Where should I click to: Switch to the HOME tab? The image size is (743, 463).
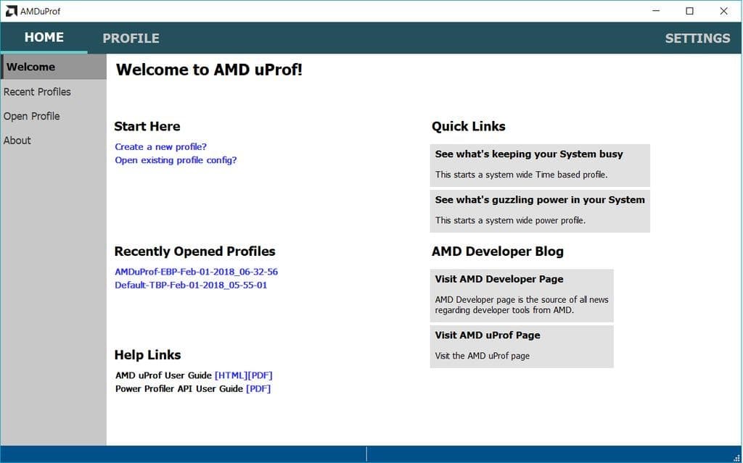pos(44,38)
